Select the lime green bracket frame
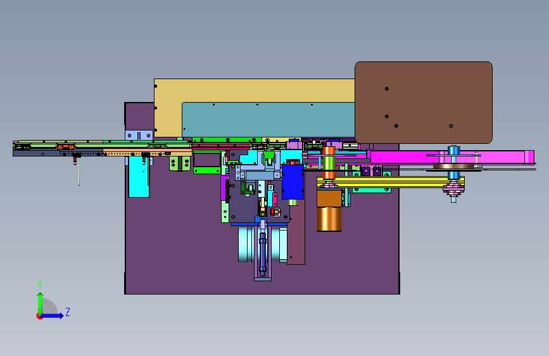This screenshot has height=356, width=549. tap(207, 163)
